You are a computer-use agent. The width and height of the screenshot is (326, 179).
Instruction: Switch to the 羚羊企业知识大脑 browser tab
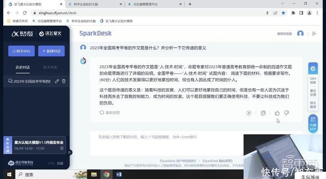coord(95,4)
